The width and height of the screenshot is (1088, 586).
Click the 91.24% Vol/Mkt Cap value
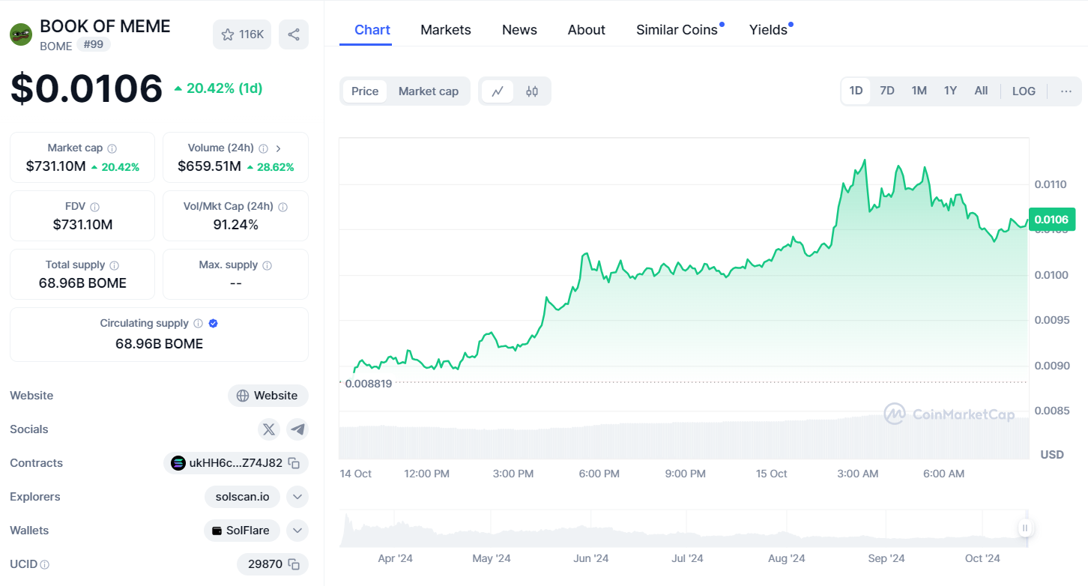(x=235, y=225)
